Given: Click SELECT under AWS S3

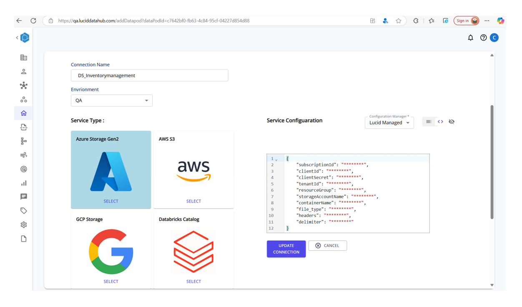Looking at the screenshot, I should [x=193, y=201].
